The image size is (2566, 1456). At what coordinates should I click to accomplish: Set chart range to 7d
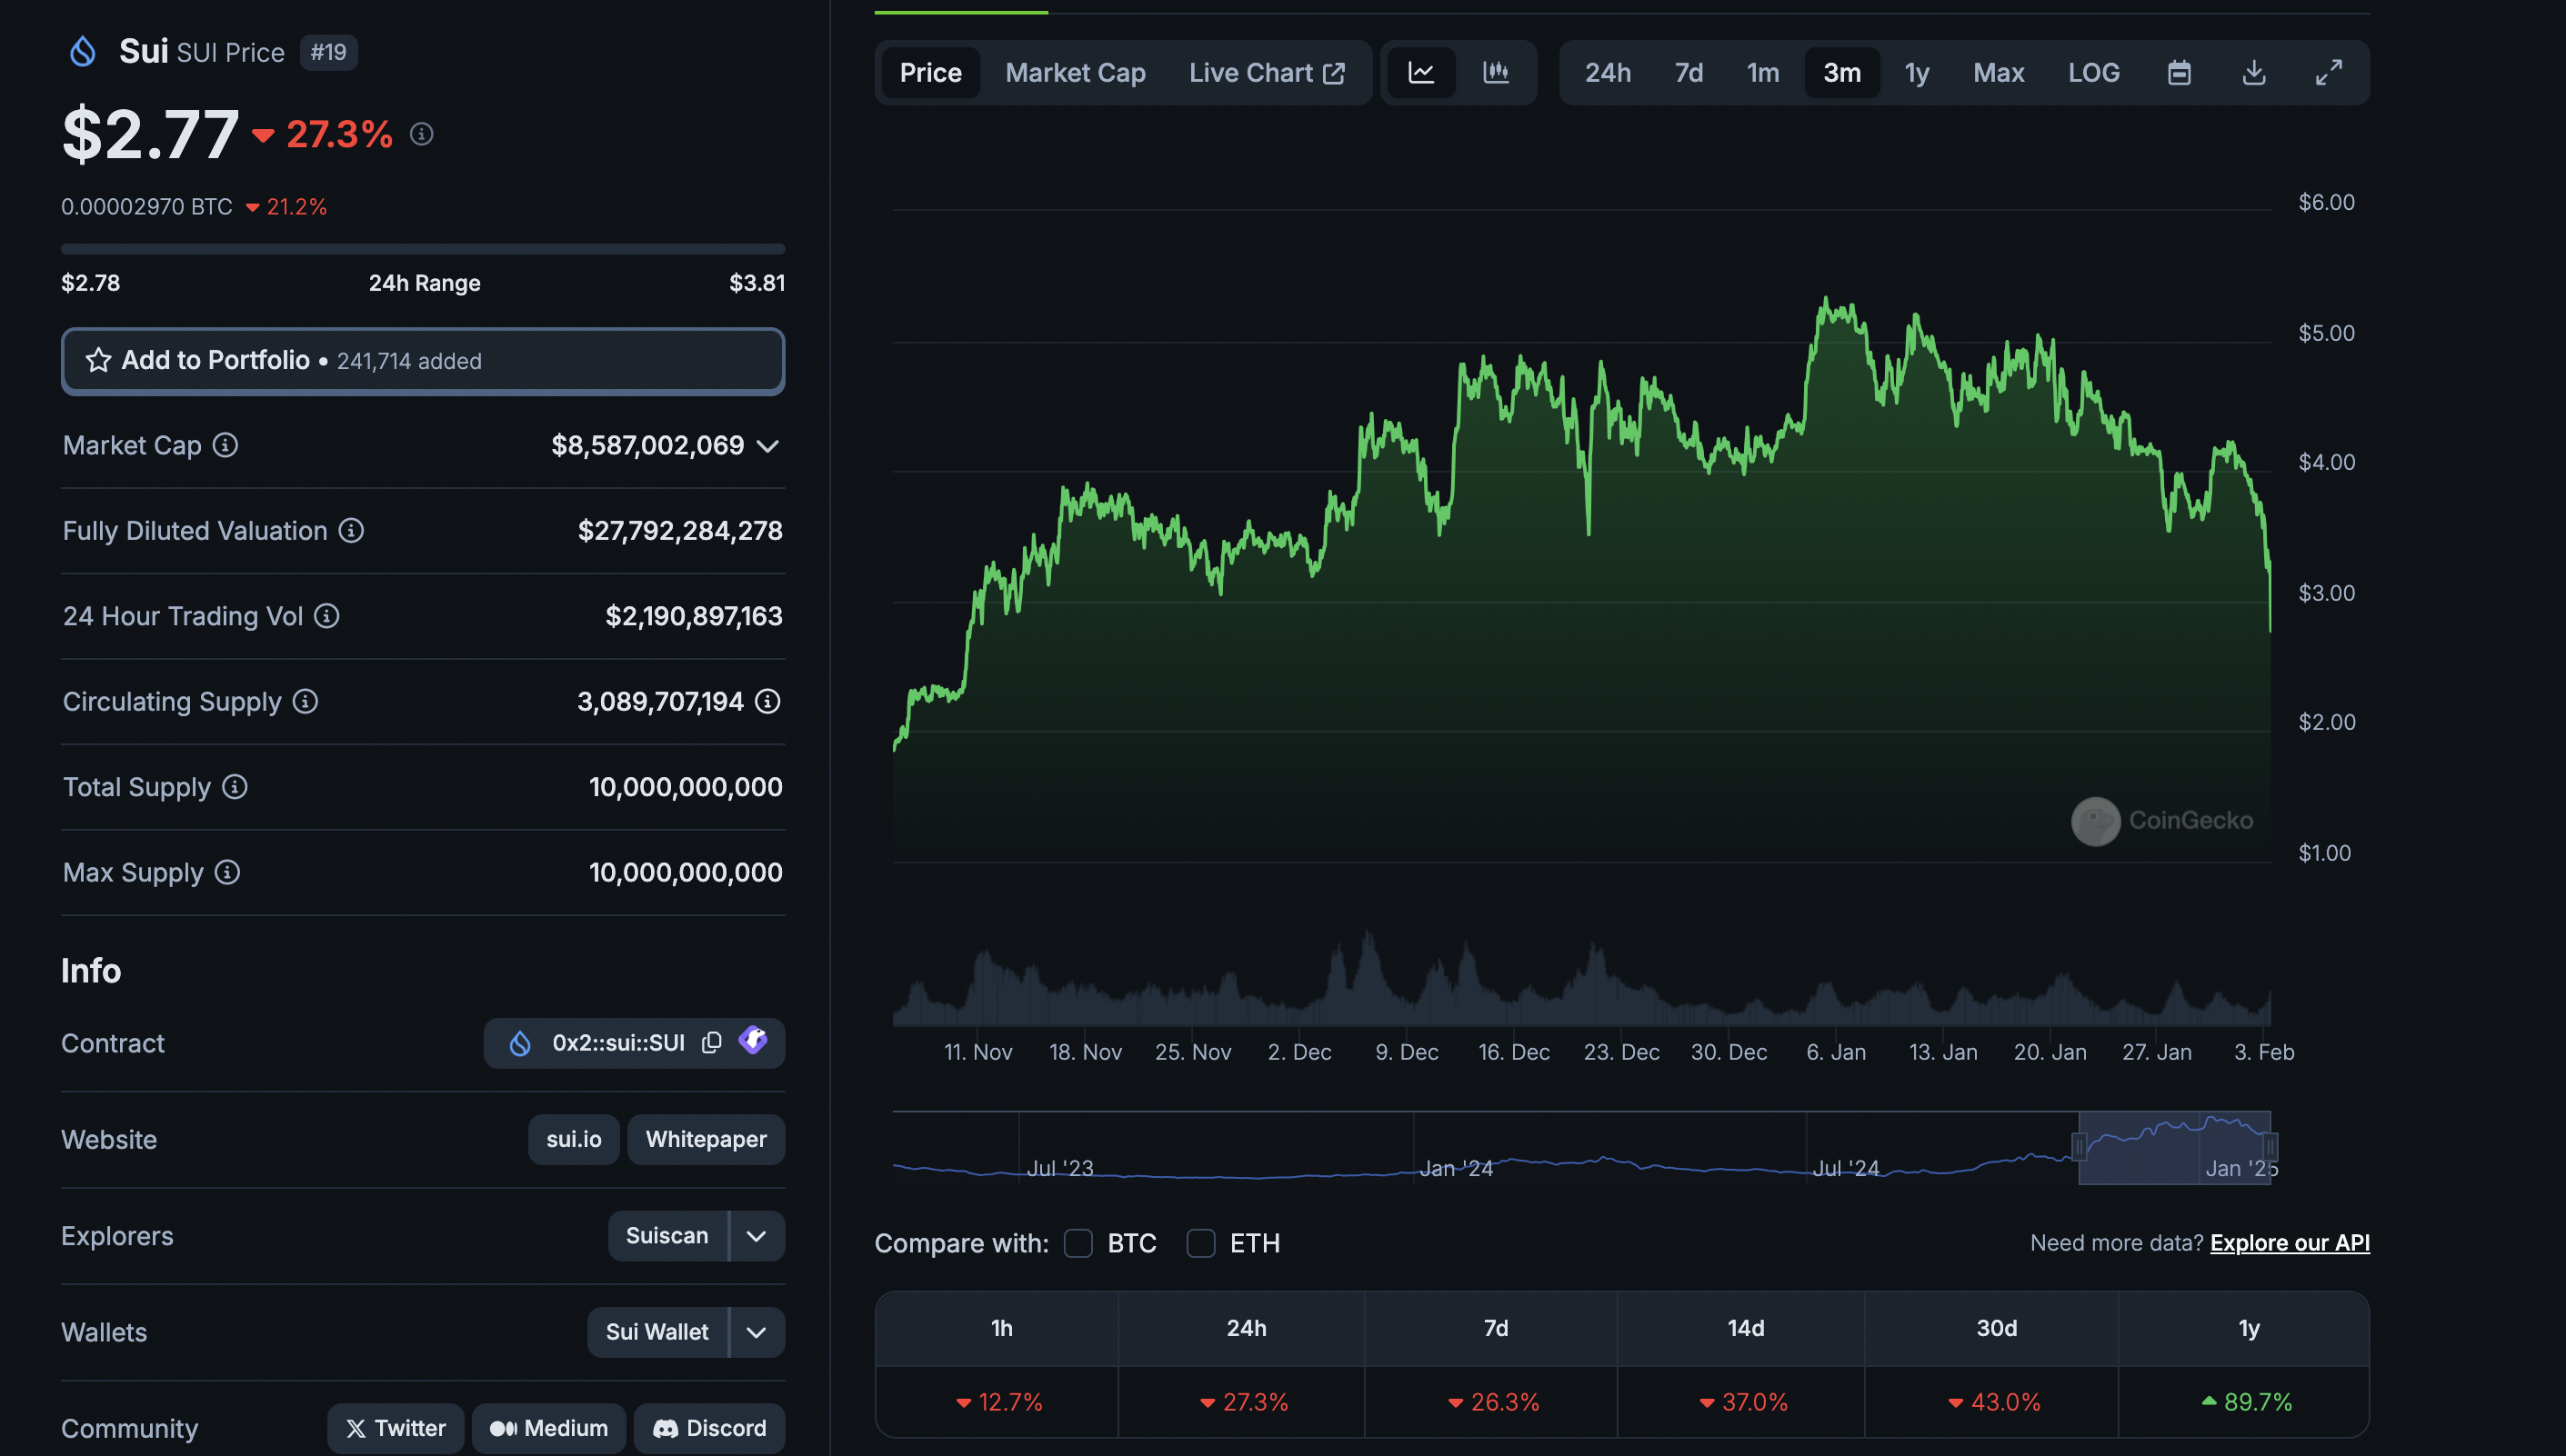[1689, 72]
